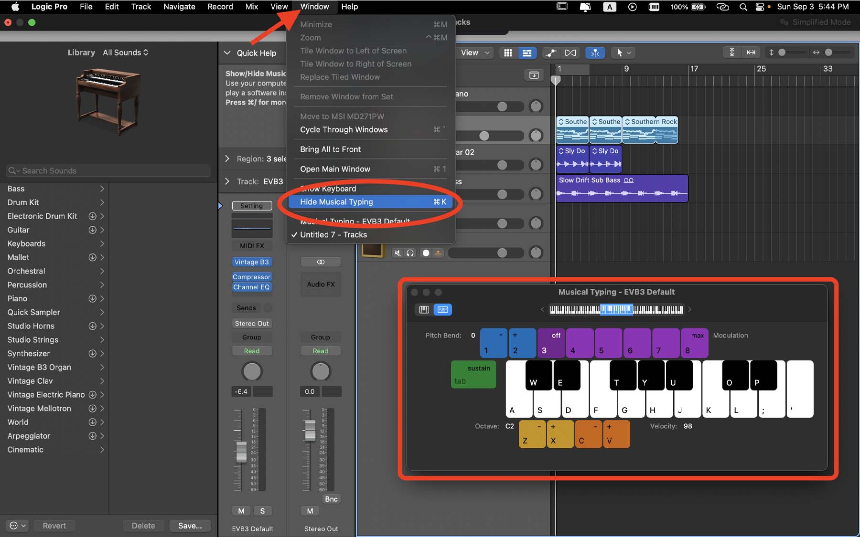Set modulation off with key 3

[x=551, y=343]
